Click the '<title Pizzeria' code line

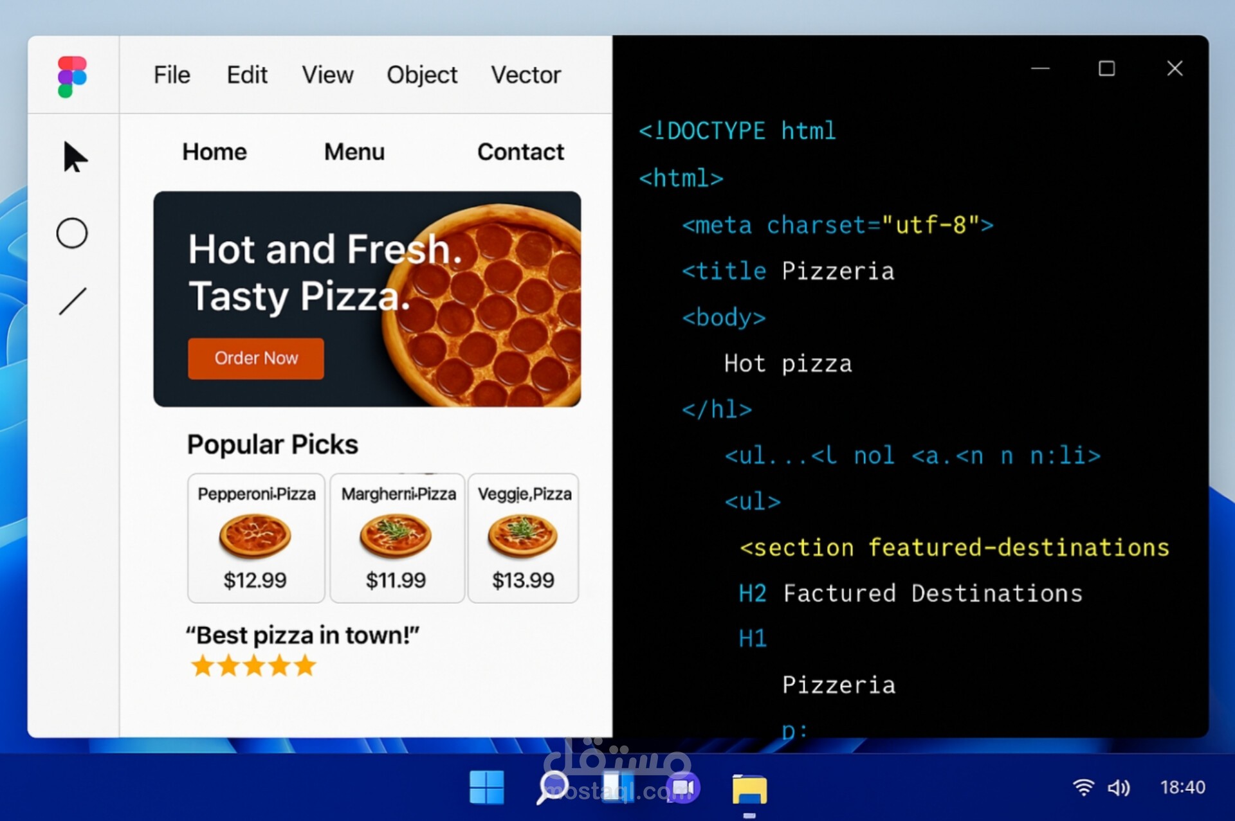(x=788, y=271)
